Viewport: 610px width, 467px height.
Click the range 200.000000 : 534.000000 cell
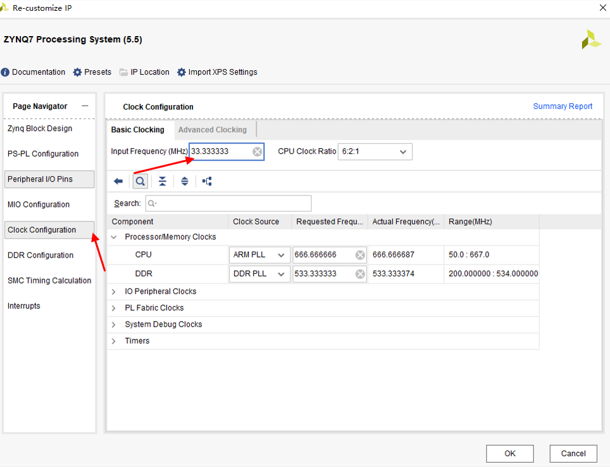[x=492, y=274]
